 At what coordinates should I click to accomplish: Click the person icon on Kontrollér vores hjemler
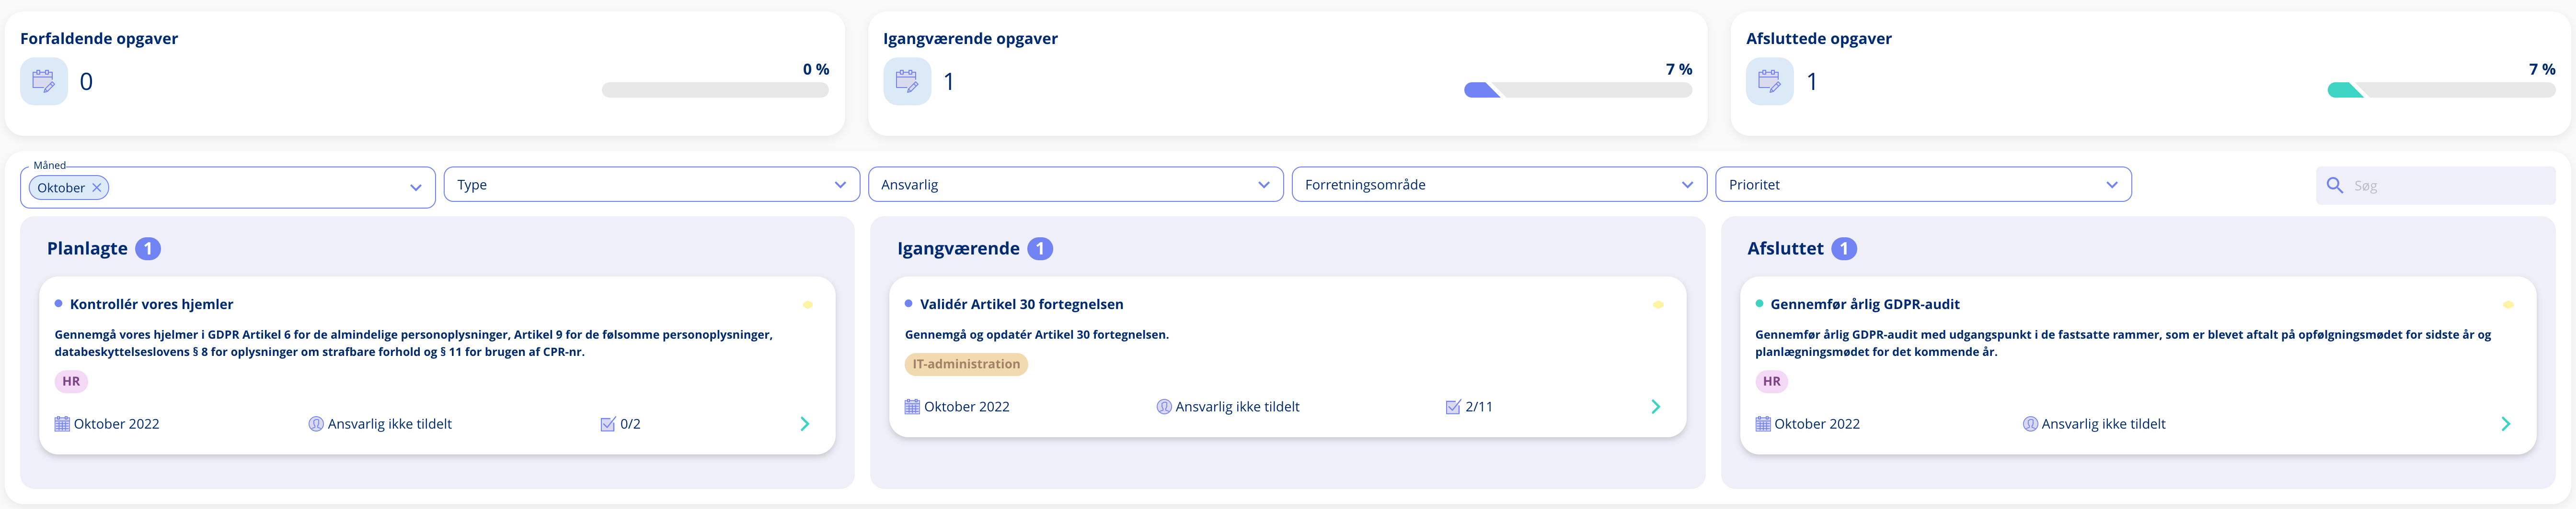coord(316,424)
